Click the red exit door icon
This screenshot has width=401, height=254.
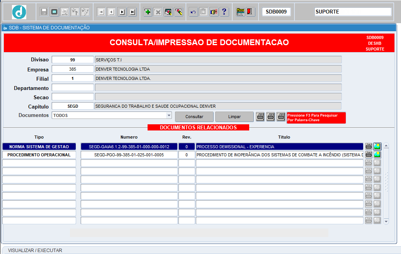pos(250,12)
